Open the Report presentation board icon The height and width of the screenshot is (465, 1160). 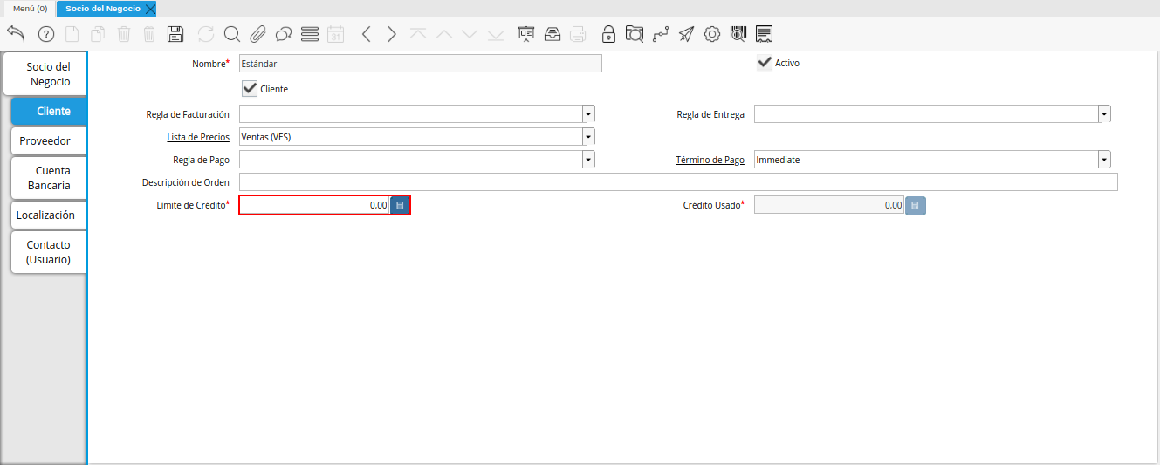click(526, 34)
